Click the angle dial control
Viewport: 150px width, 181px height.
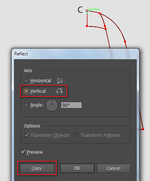(x=52, y=105)
